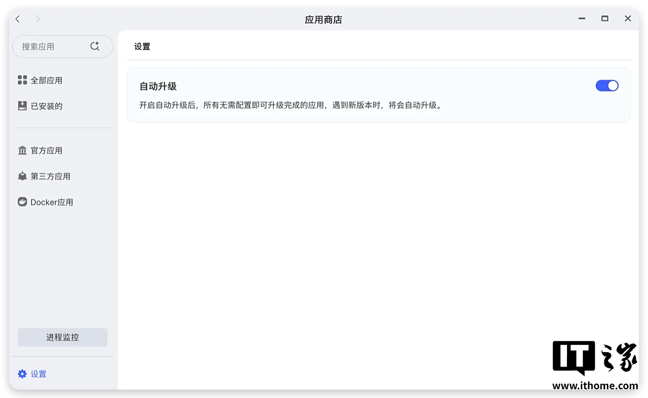Click the forward navigation arrow
Screen dimensions: 648x398
(38, 19)
